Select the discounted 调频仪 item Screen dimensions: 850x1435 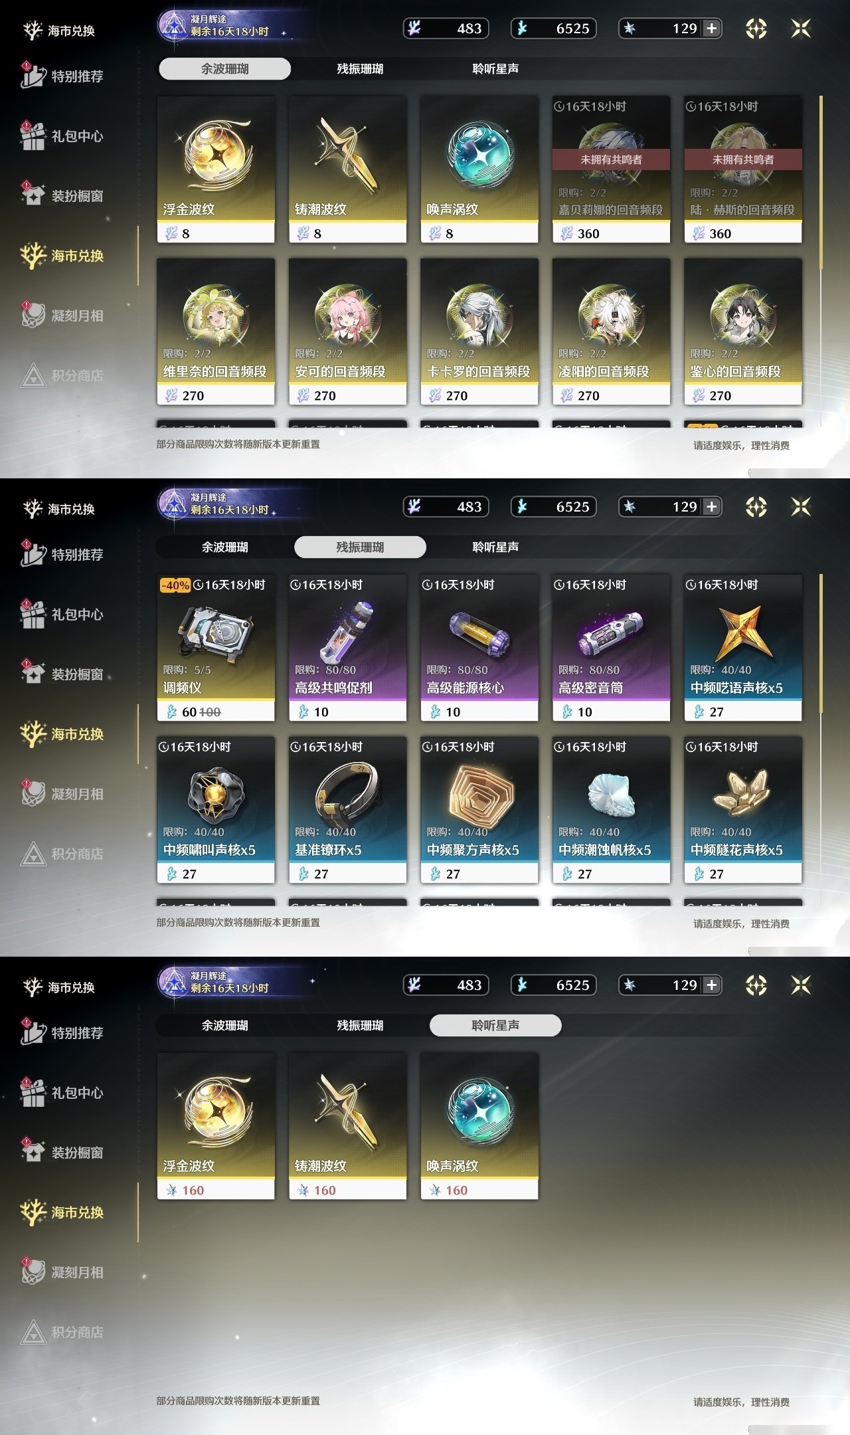[216, 648]
